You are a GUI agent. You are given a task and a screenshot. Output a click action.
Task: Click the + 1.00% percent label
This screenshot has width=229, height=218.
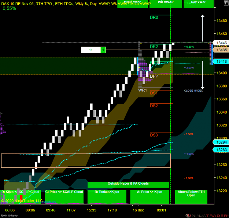pos(189,154)
